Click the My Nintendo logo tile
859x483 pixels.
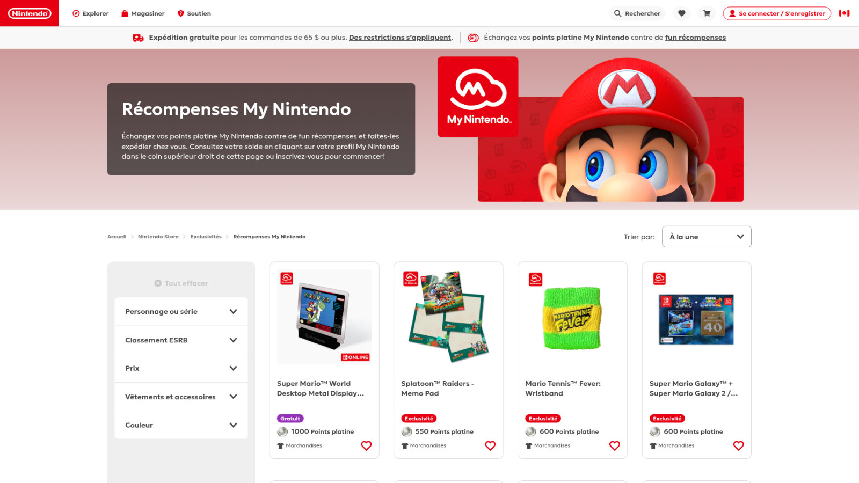478,97
